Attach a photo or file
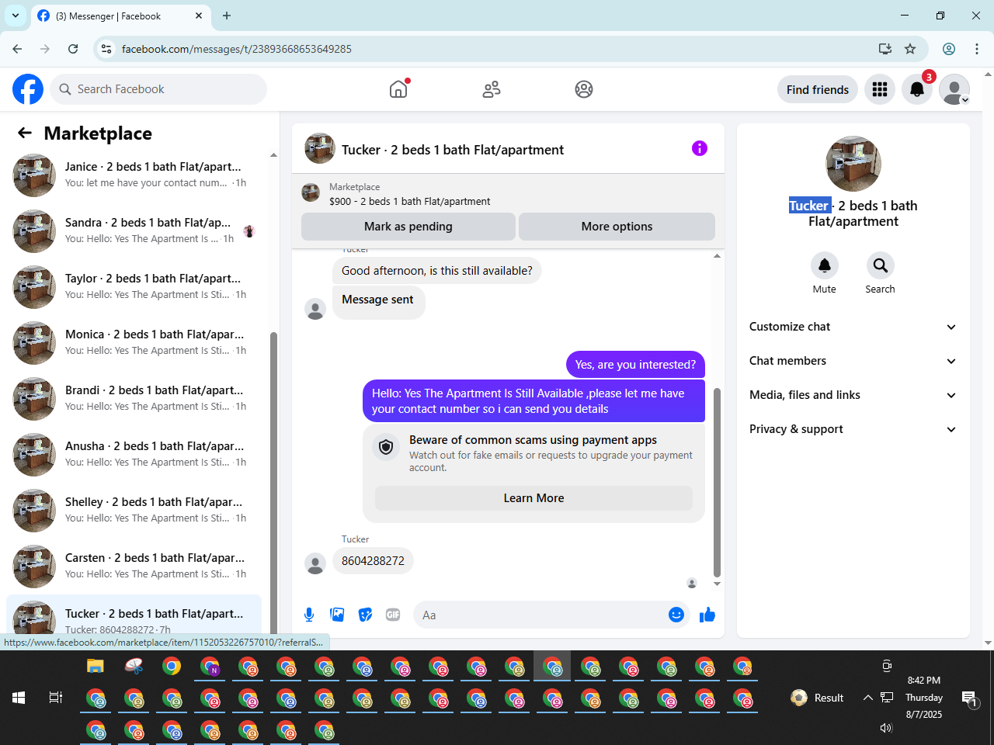 click(x=337, y=615)
